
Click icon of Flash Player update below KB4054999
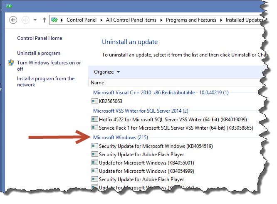pyautogui.click(x=95, y=179)
